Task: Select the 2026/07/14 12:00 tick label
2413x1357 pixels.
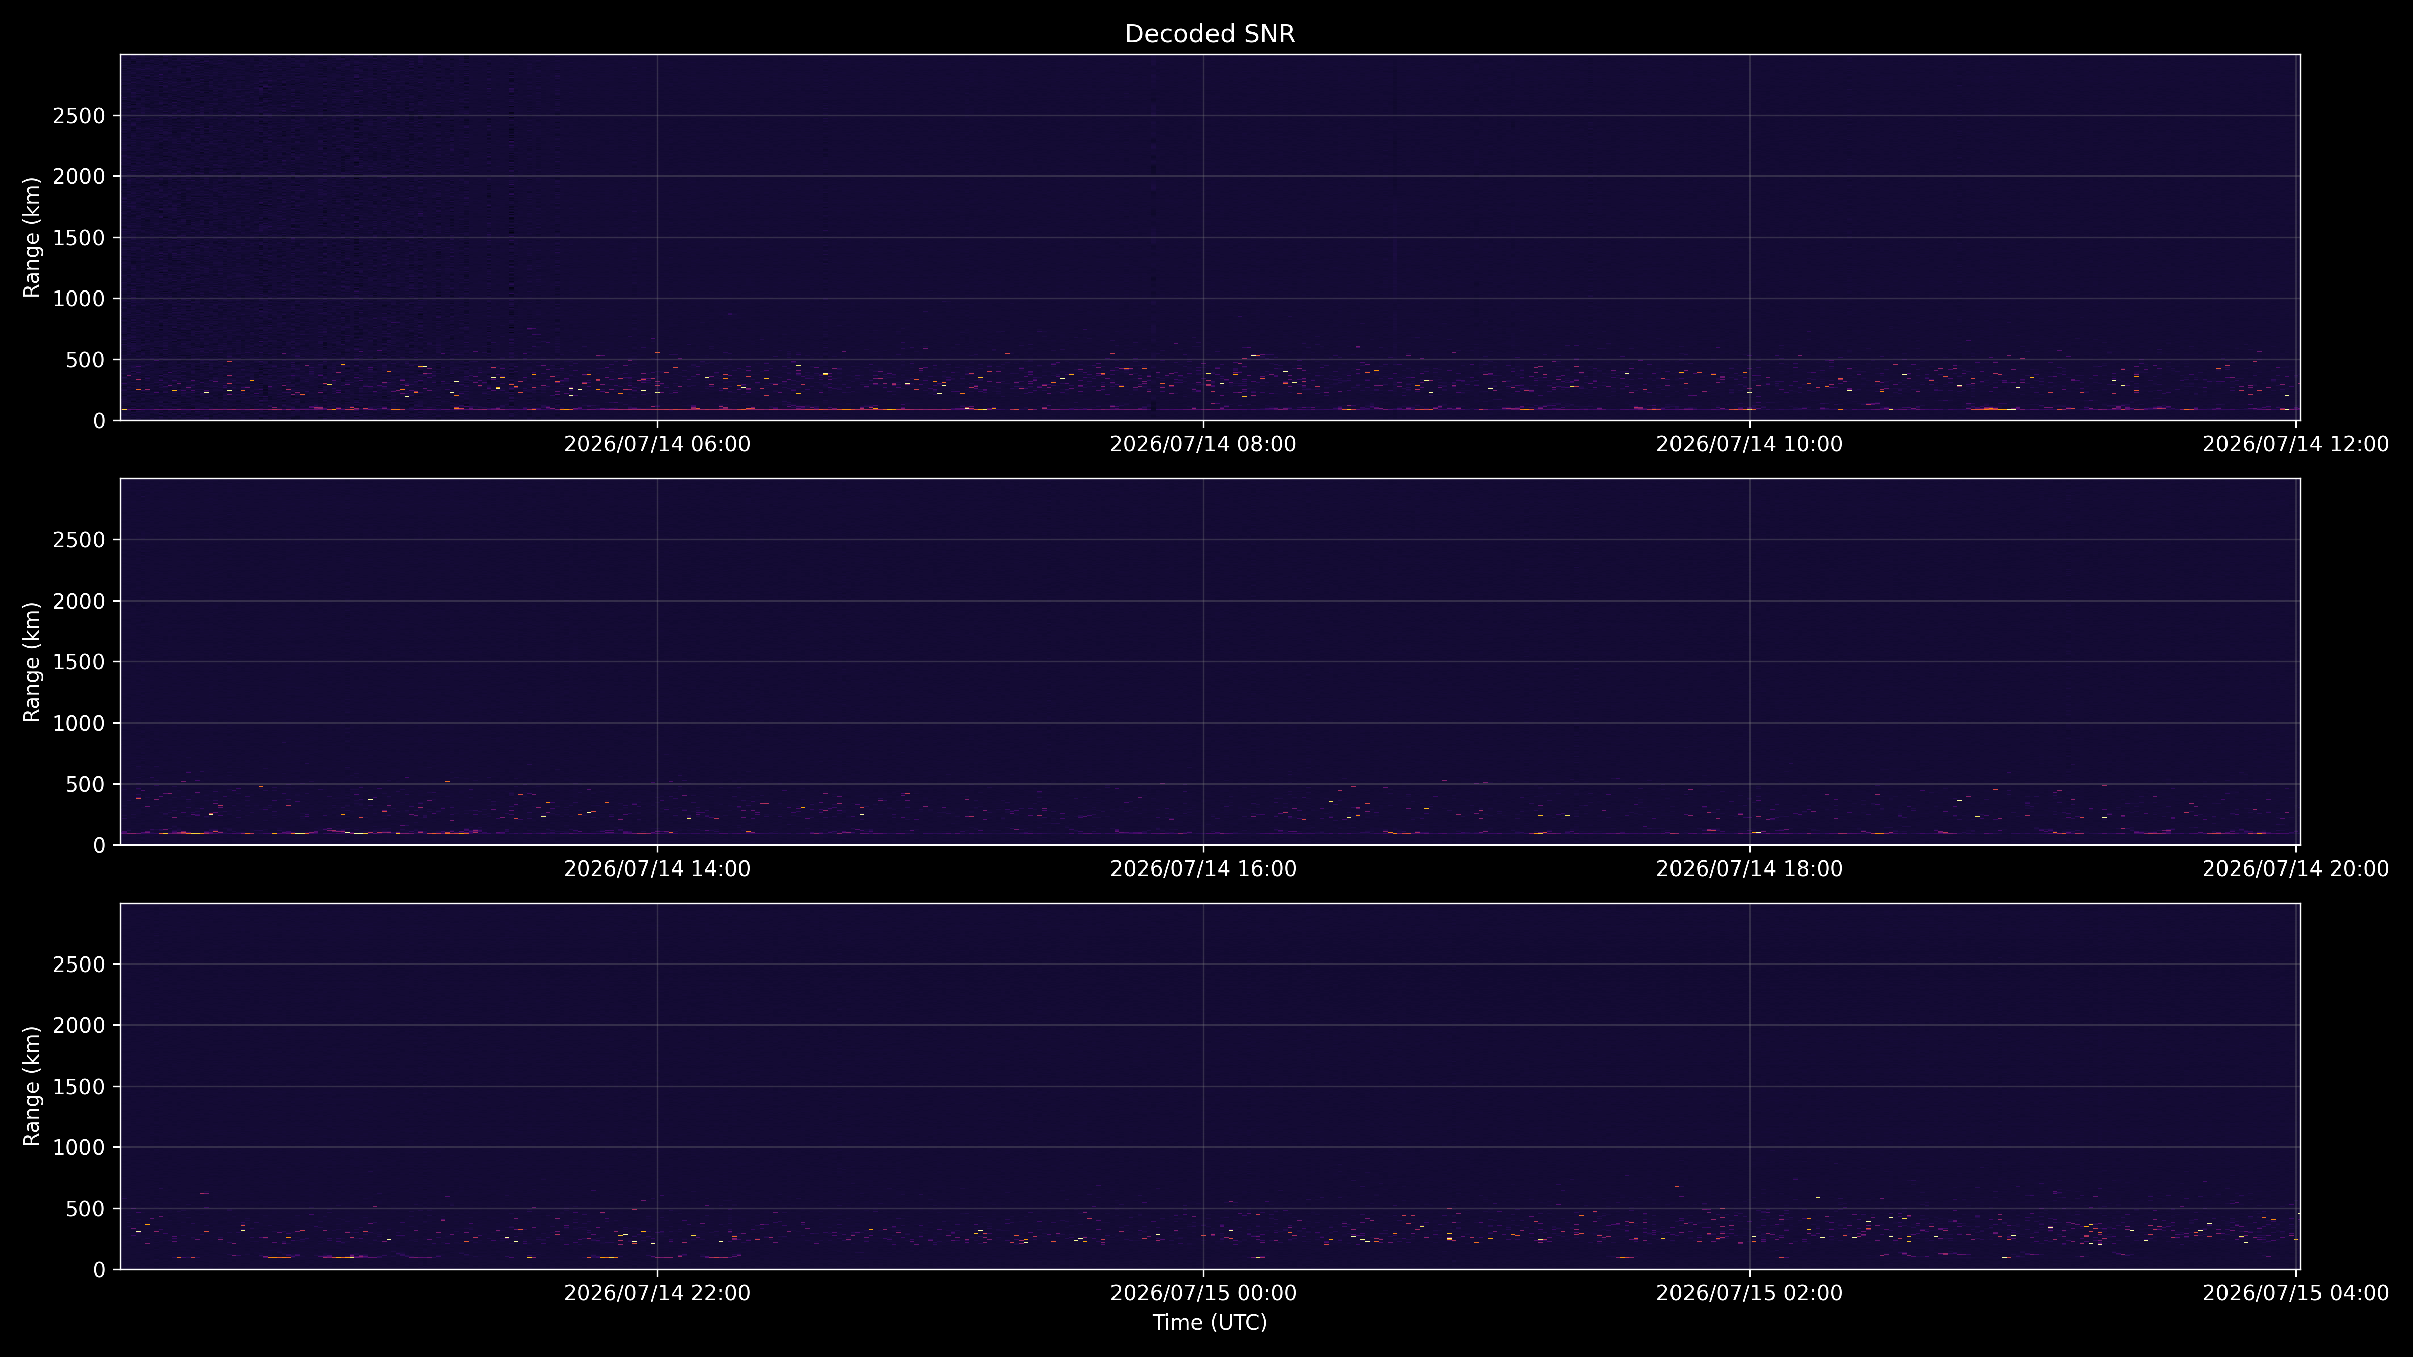Action: 2295,445
